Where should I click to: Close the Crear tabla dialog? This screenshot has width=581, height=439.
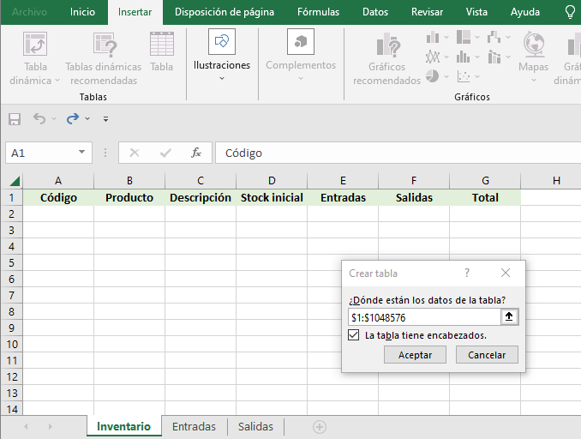point(506,273)
